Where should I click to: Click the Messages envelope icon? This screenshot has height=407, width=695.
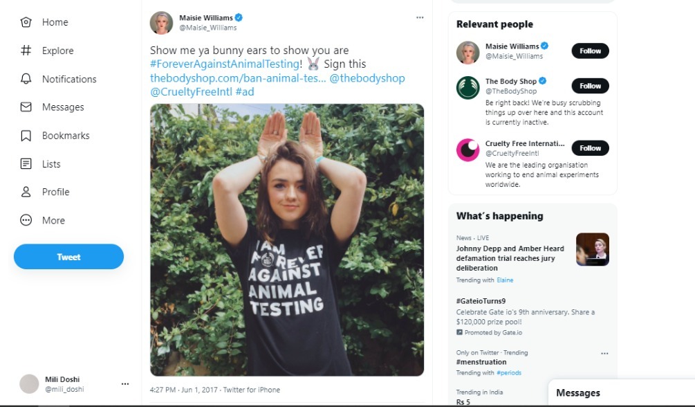point(26,107)
